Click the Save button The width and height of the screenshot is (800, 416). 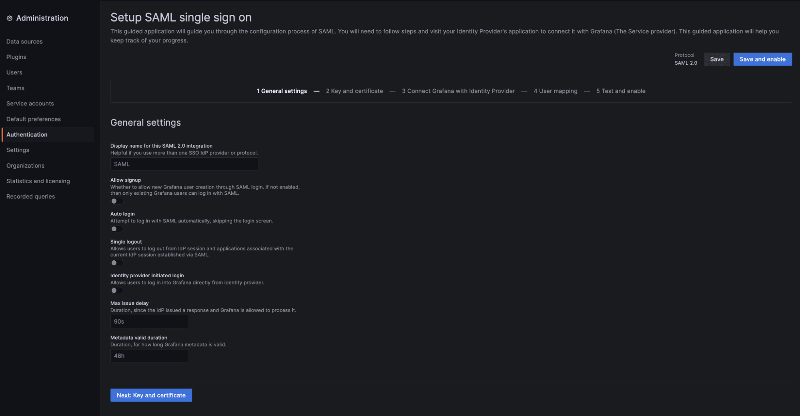pos(716,59)
